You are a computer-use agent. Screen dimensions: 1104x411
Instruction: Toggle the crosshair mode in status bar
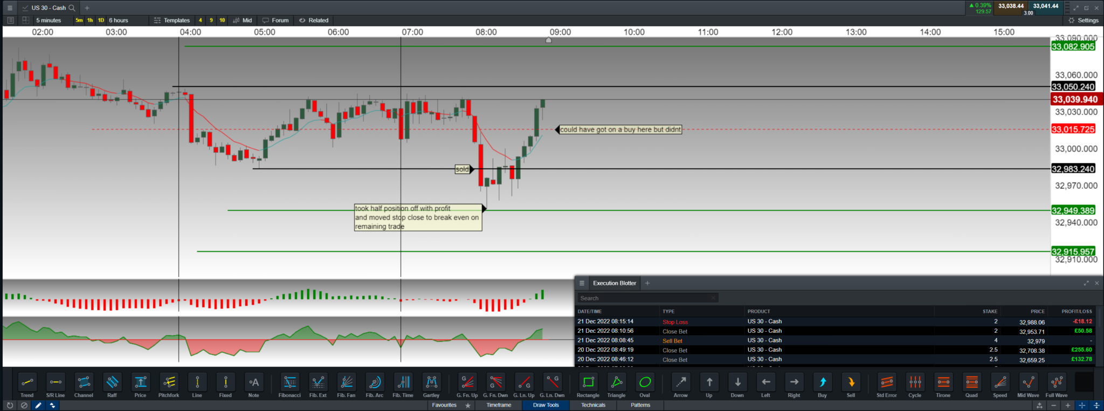tap(1082, 405)
